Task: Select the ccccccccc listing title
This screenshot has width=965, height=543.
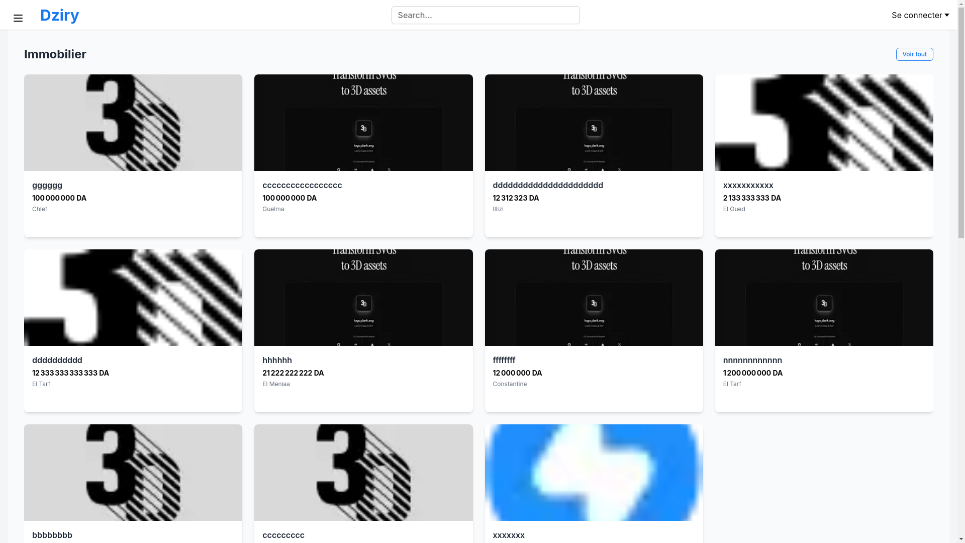Action: [283, 535]
